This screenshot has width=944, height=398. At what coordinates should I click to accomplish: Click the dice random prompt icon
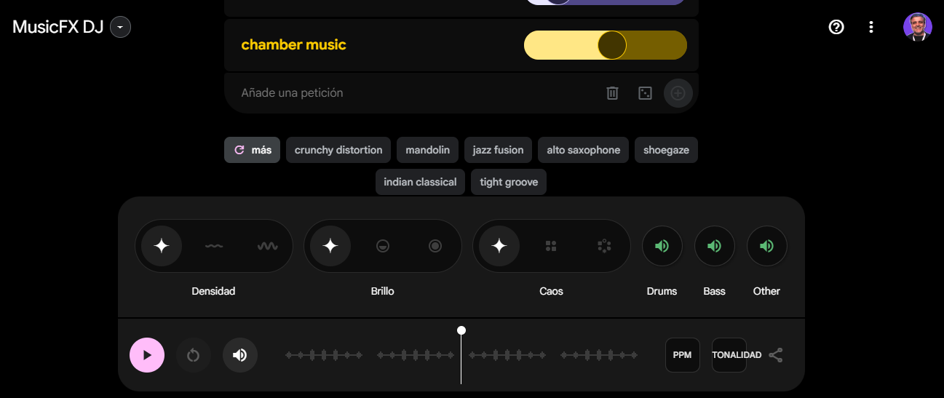click(x=645, y=93)
